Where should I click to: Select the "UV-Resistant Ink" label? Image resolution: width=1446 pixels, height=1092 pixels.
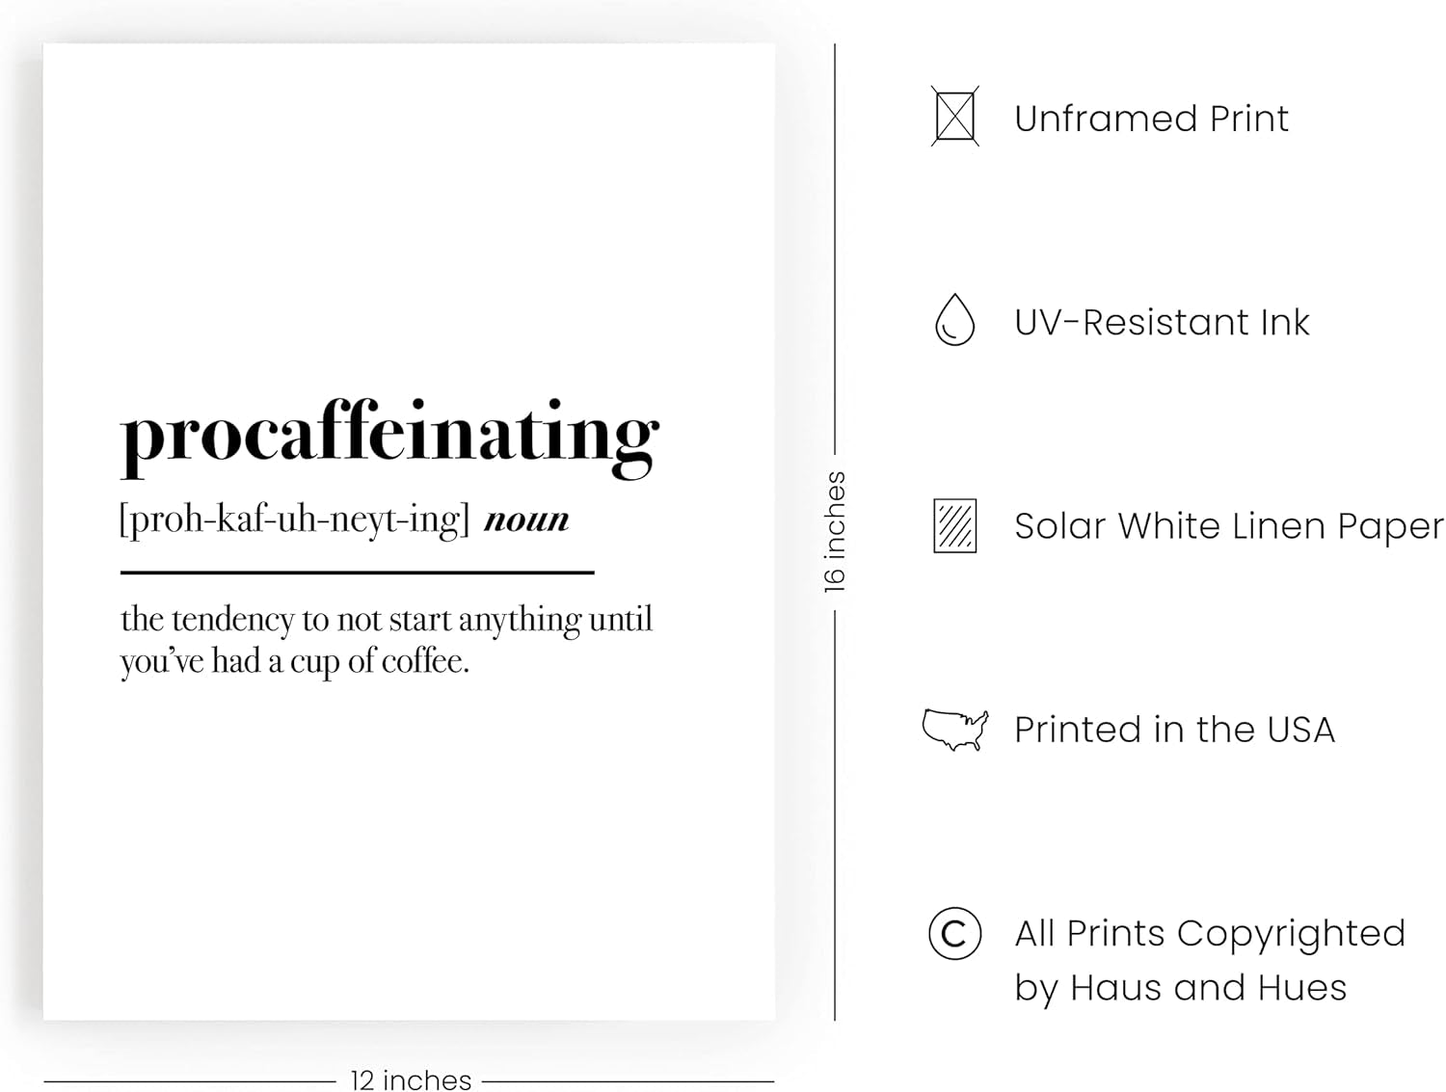(1162, 322)
